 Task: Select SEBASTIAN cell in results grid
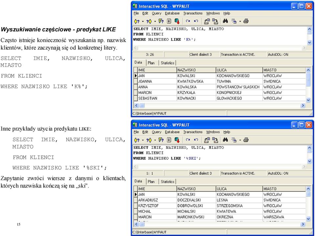(157, 98)
